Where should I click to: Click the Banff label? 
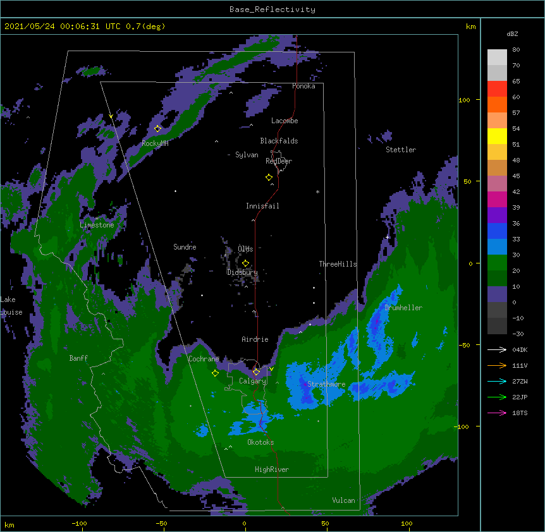point(78,358)
